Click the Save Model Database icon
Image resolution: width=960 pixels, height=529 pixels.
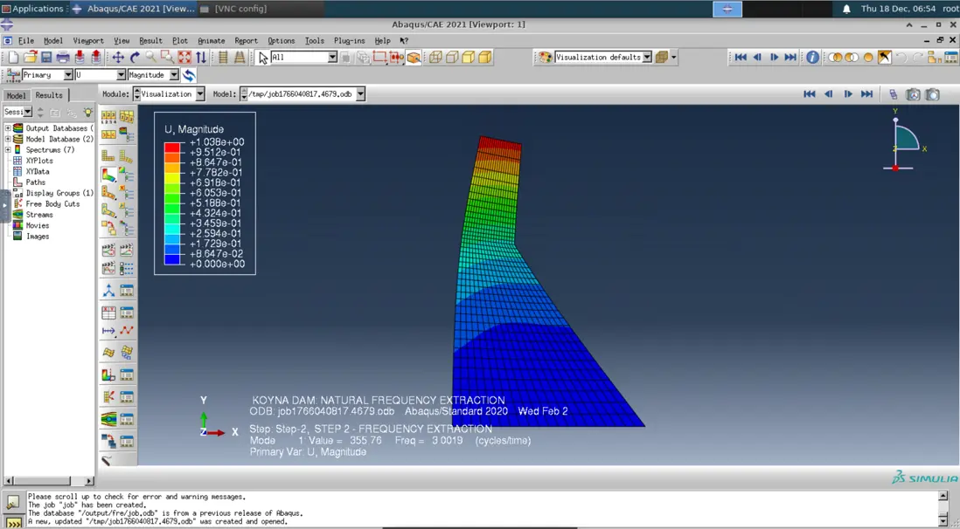(46, 58)
